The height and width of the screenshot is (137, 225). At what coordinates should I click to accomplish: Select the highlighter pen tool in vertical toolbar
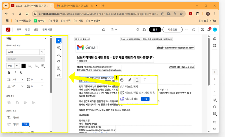click(x=59, y=54)
